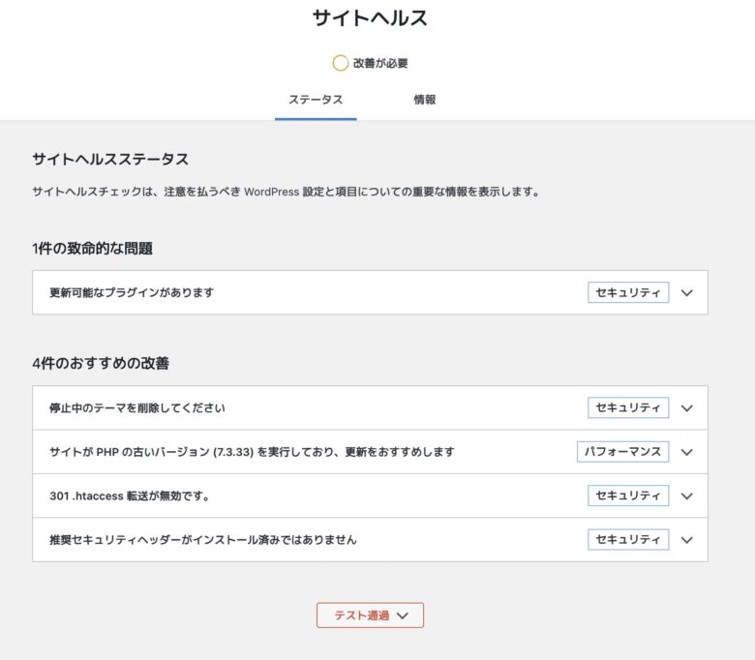755x660 pixels.
Task: Click セキュリティ badge on 301 .htaccess row
Action: click(x=628, y=495)
